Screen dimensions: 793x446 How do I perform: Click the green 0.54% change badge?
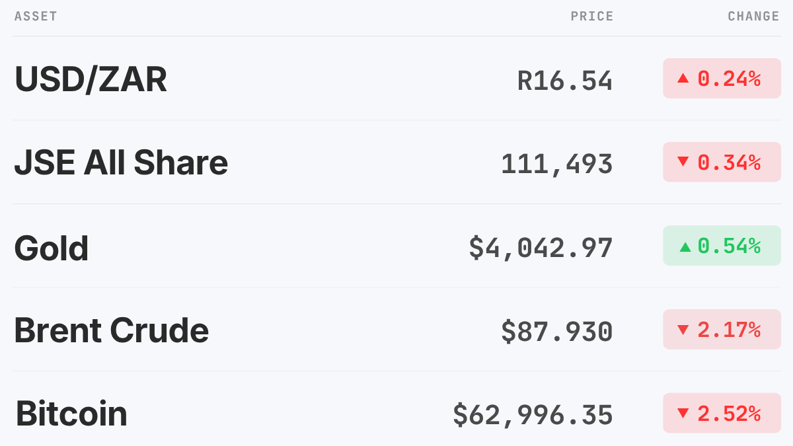[x=722, y=246]
